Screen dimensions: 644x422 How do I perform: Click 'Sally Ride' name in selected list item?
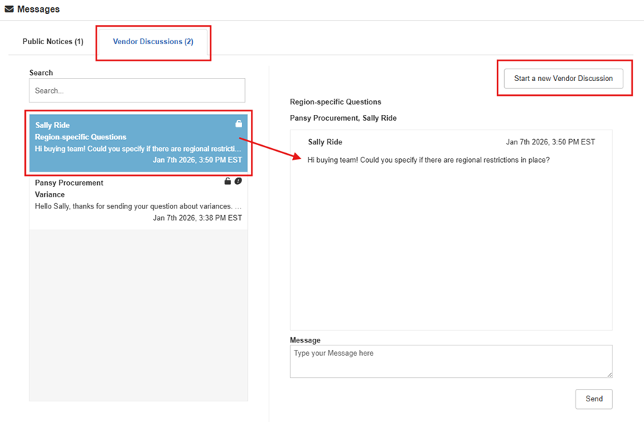coord(52,125)
